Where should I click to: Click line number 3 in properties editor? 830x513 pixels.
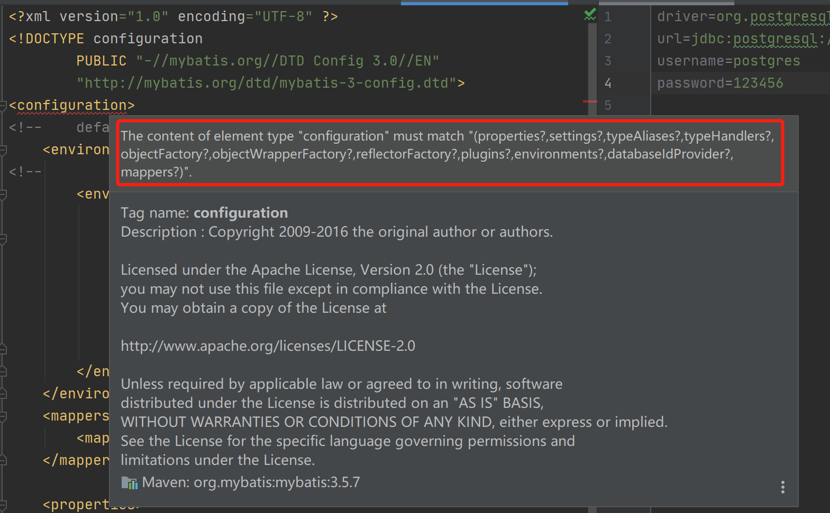point(608,61)
